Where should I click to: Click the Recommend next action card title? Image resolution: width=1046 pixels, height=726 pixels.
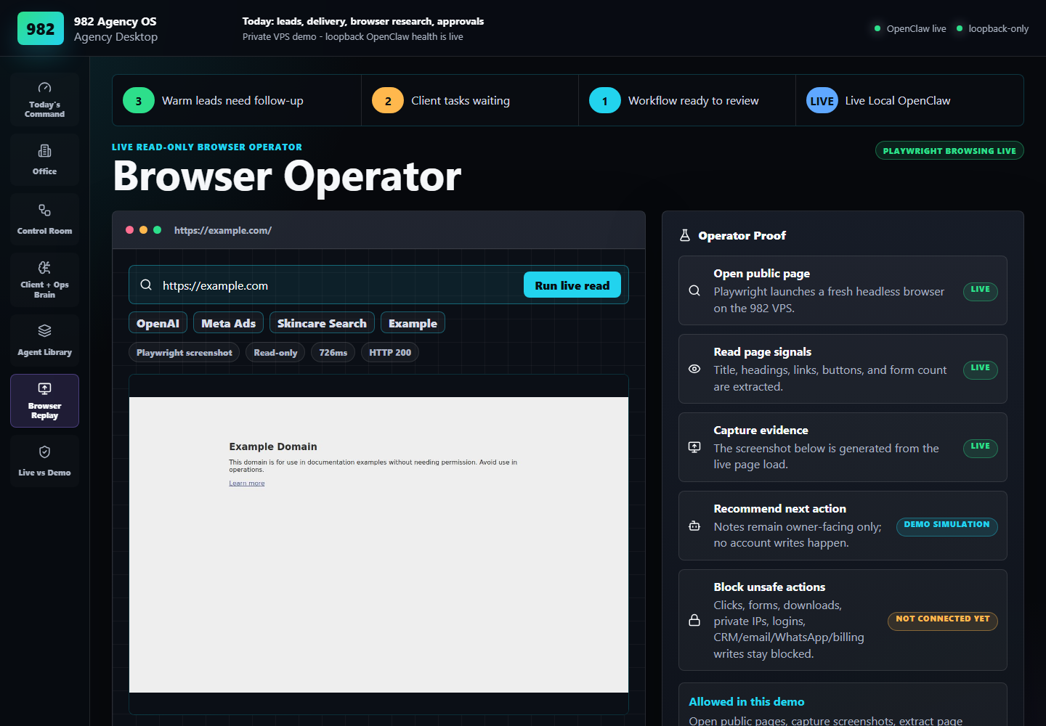pyautogui.click(x=779, y=508)
